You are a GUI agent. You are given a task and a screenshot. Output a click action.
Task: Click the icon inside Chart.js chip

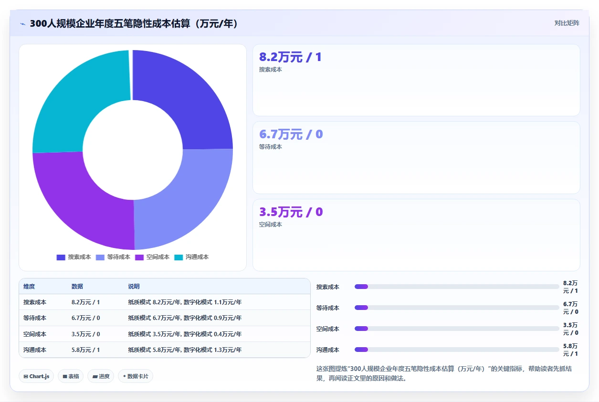pyautogui.click(x=26, y=377)
